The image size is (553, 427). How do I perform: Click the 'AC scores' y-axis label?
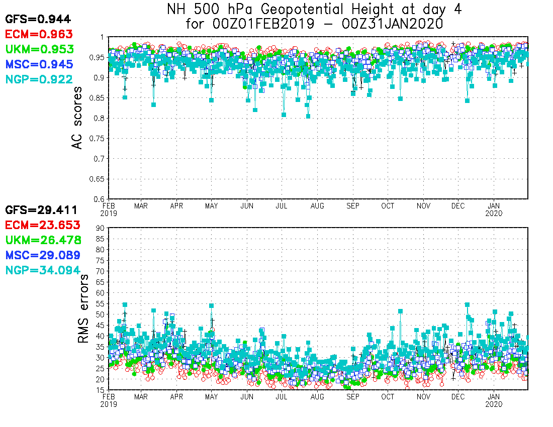[x=77, y=118]
